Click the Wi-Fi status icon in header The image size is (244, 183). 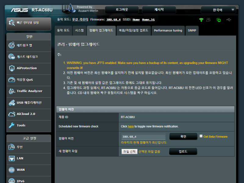point(201,19)
